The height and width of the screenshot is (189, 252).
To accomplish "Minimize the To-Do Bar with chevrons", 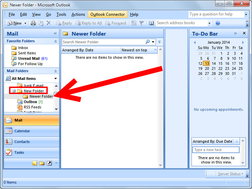I will coord(235,33).
